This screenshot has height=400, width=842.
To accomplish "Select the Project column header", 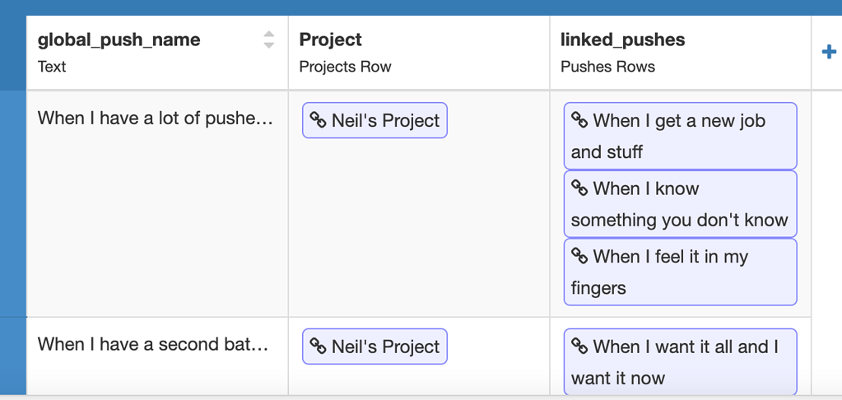I will [331, 40].
